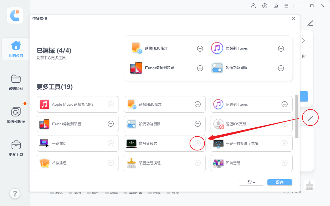
Task: Open the 我的裝置 sidebar section
Action: pos(16,49)
